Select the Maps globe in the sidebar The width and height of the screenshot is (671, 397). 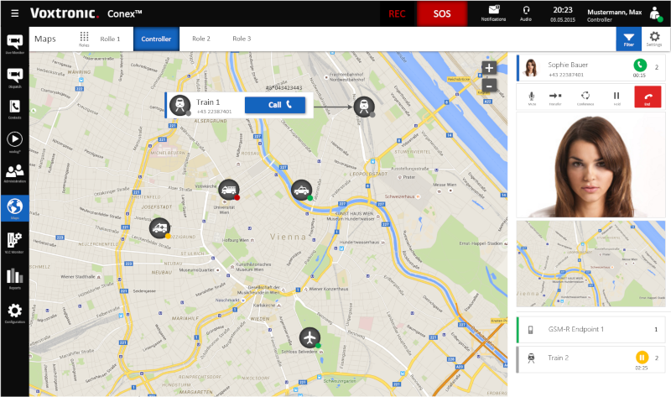tap(14, 208)
